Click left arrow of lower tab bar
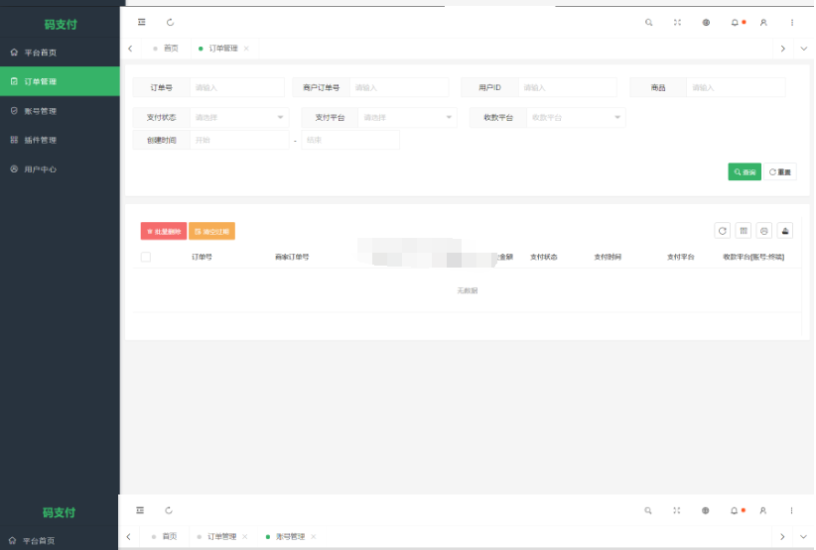Image resolution: width=816 pixels, height=550 pixels. [128, 536]
